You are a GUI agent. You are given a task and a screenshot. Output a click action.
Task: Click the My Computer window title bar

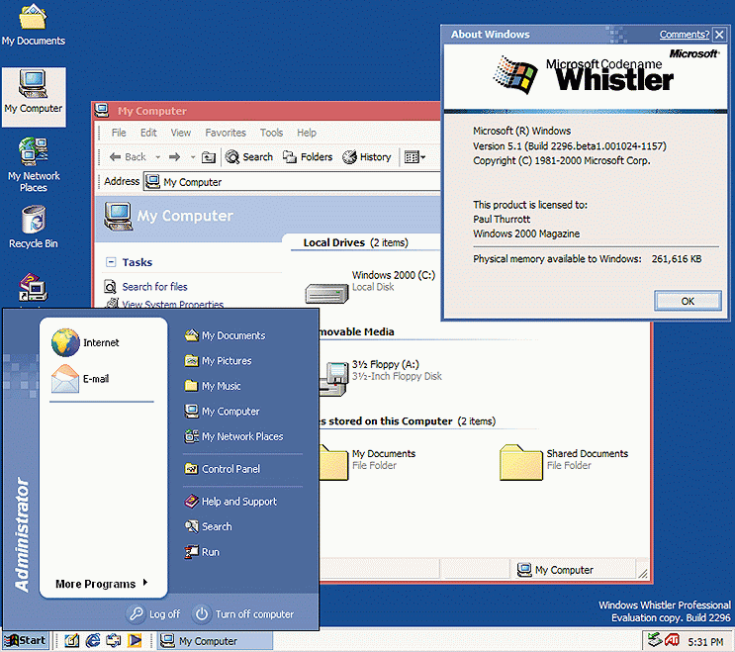[266, 111]
